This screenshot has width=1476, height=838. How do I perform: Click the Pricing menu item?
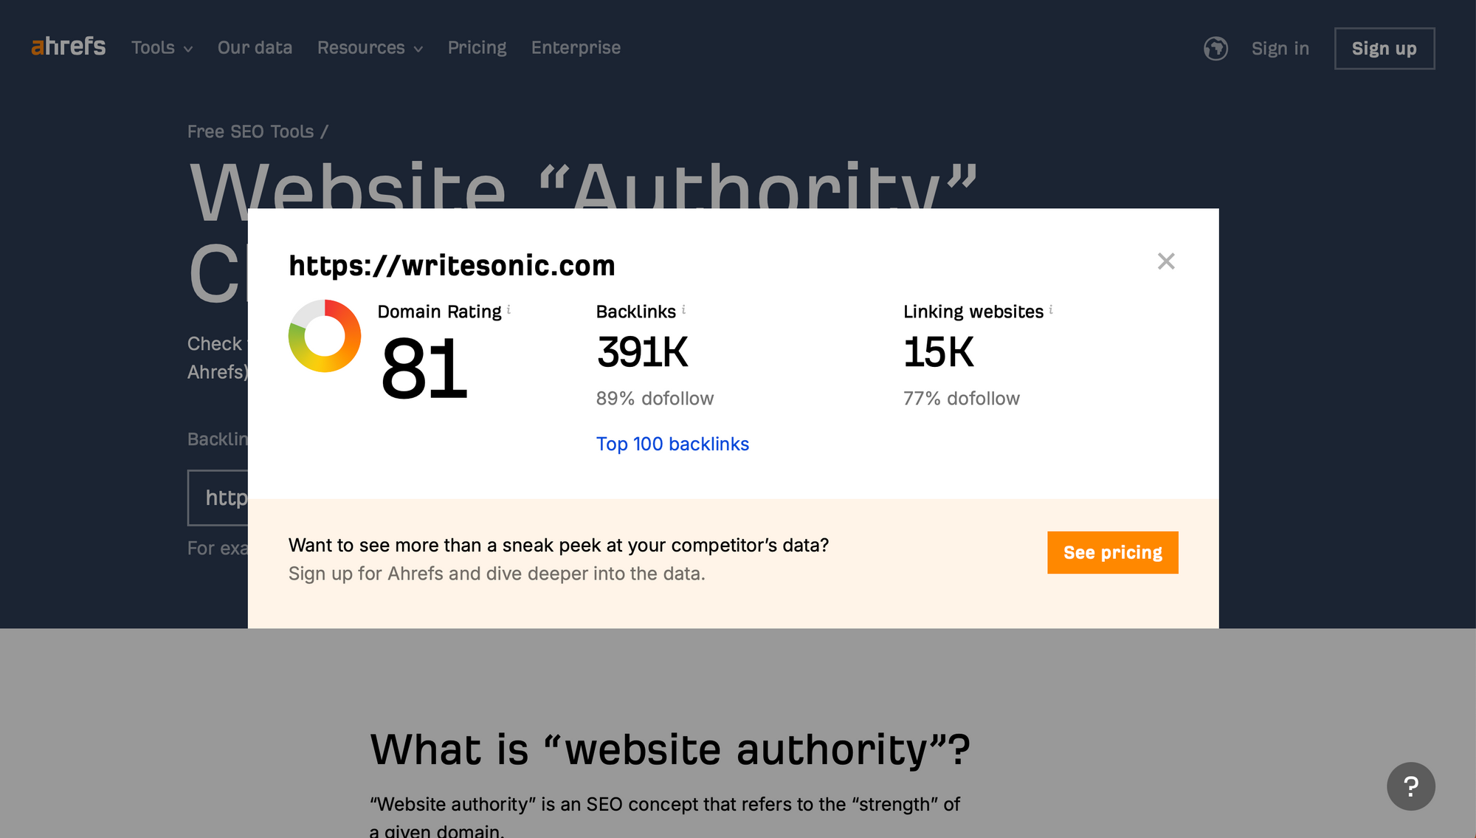coord(477,48)
